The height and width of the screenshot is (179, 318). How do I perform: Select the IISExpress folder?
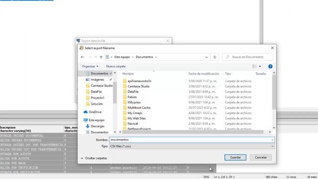click(134, 102)
